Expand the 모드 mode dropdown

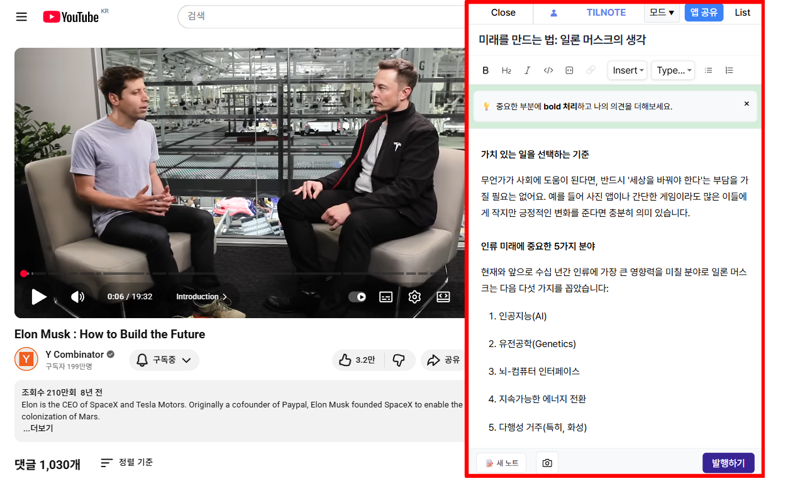[662, 13]
